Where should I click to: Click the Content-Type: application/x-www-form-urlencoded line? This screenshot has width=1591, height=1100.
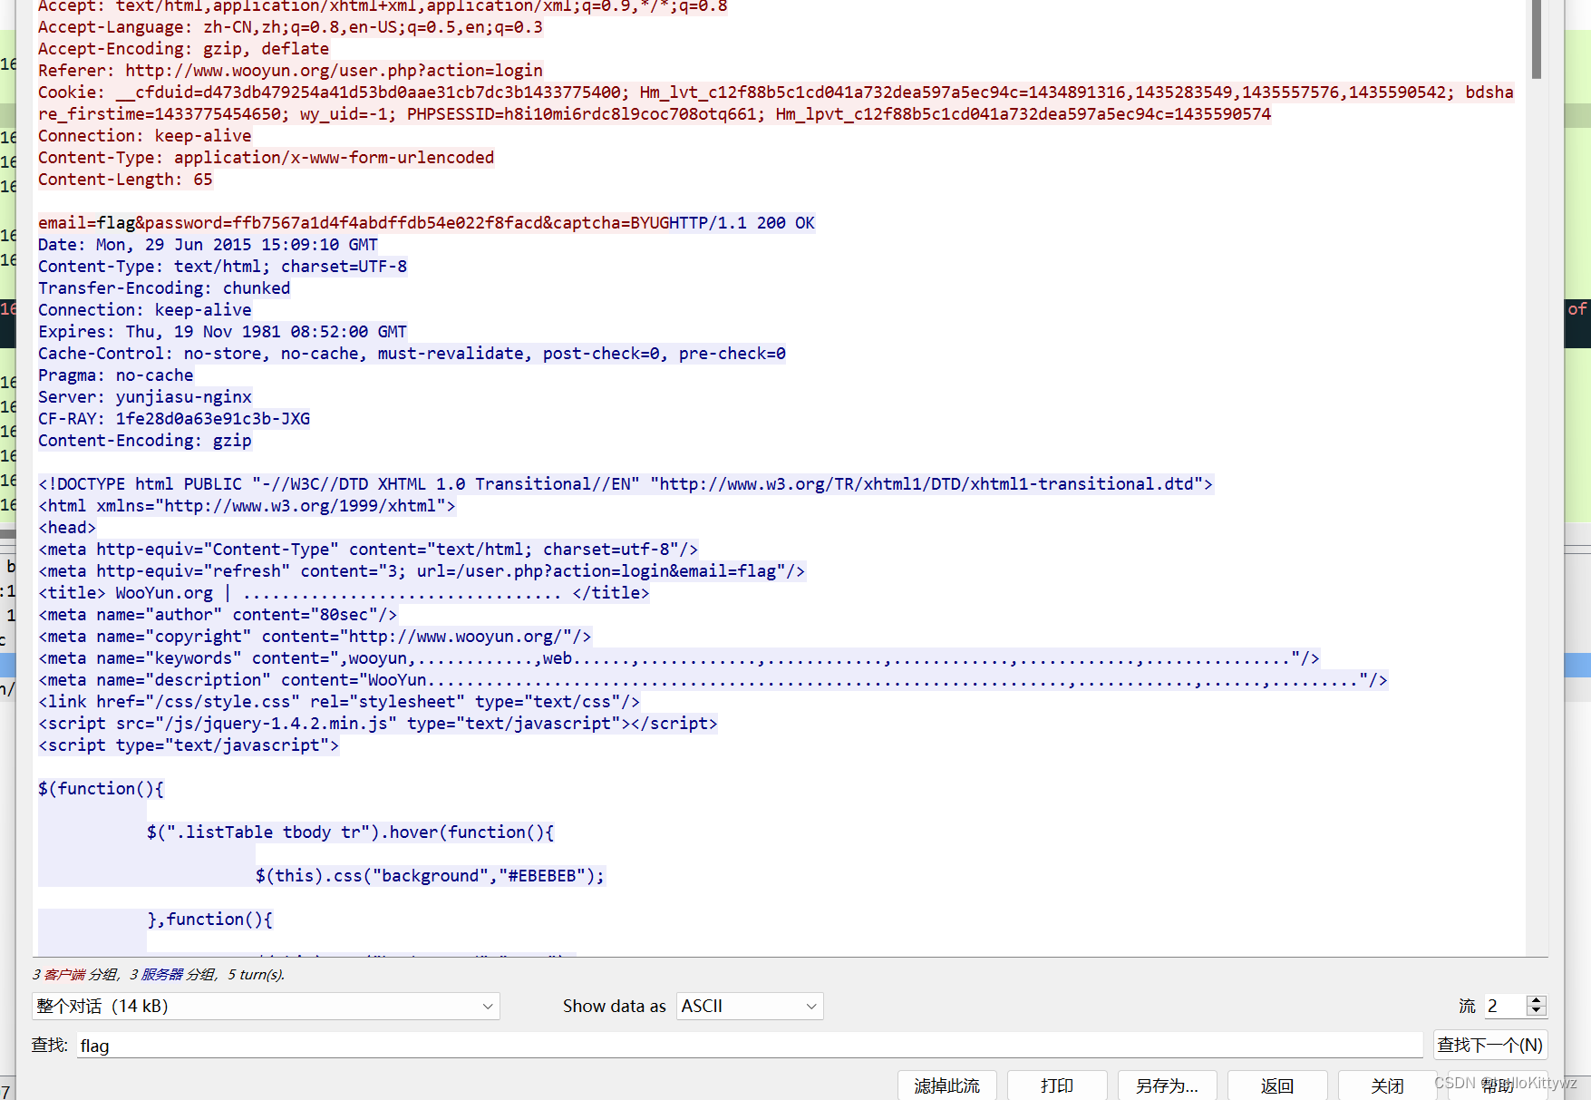tap(266, 158)
